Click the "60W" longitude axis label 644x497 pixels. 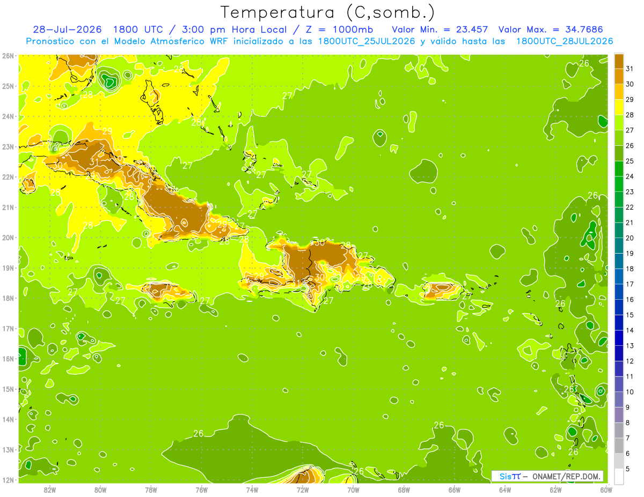(x=606, y=489)
